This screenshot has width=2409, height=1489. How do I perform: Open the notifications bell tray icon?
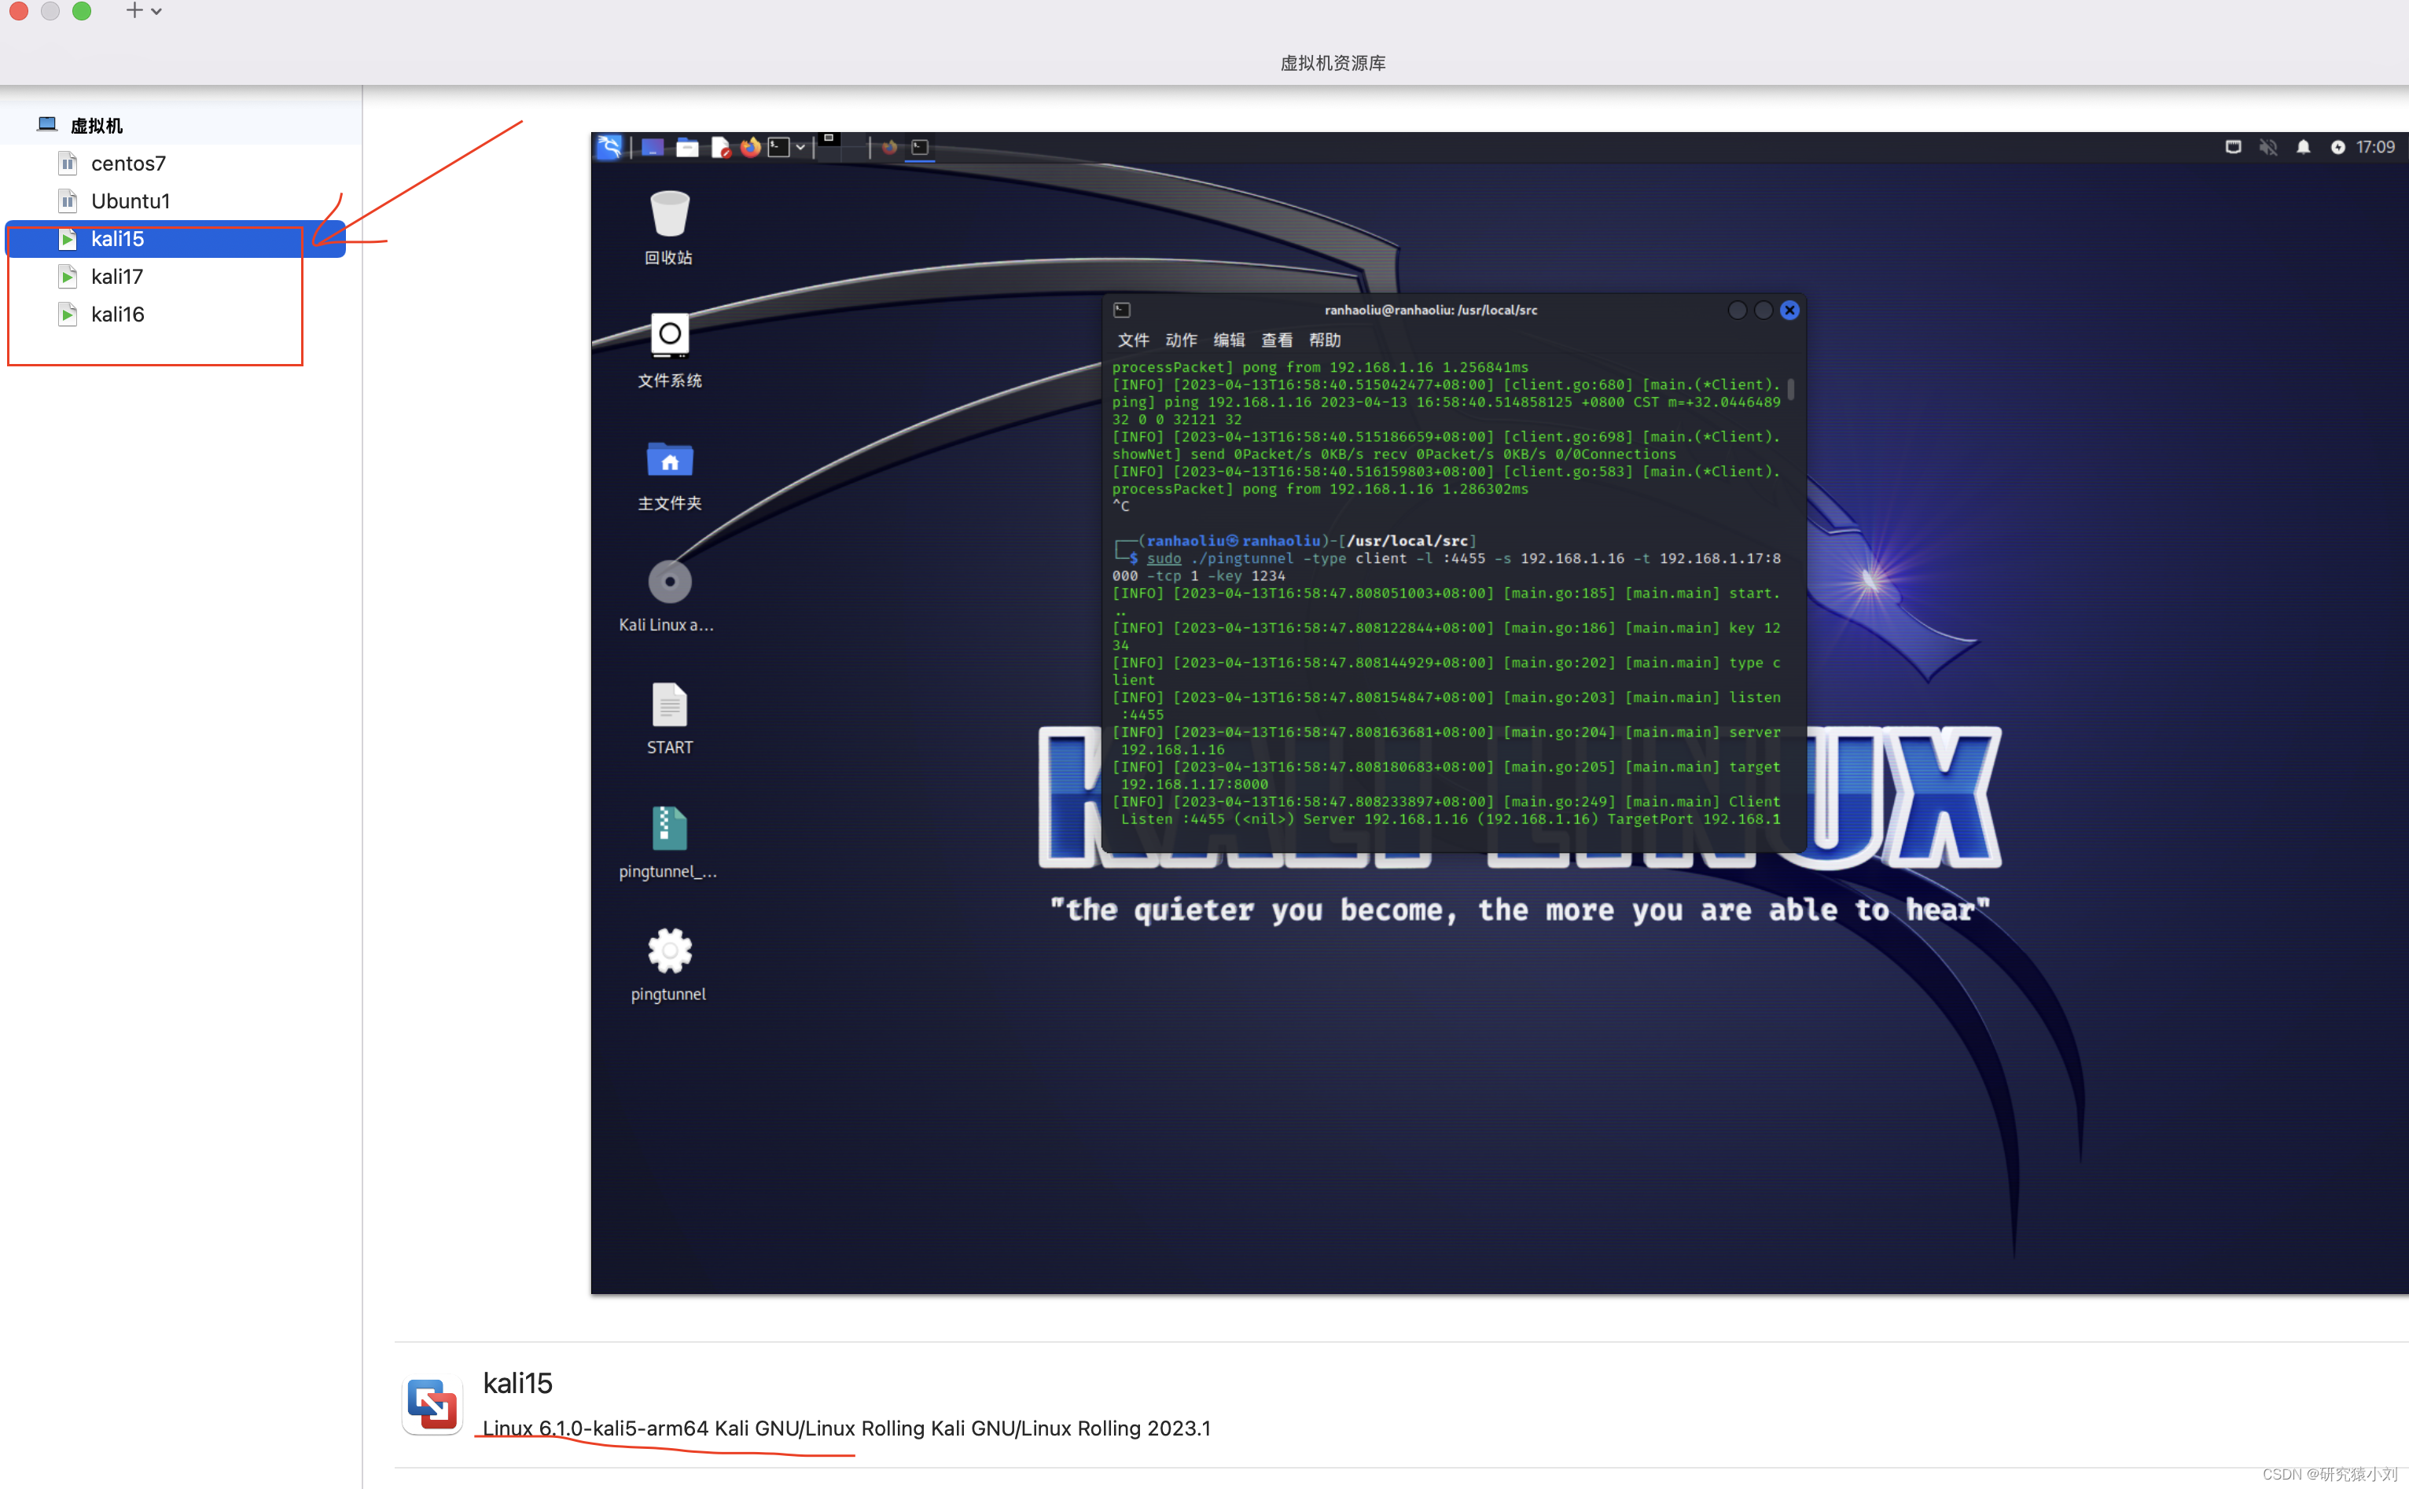pos(2303,147)
